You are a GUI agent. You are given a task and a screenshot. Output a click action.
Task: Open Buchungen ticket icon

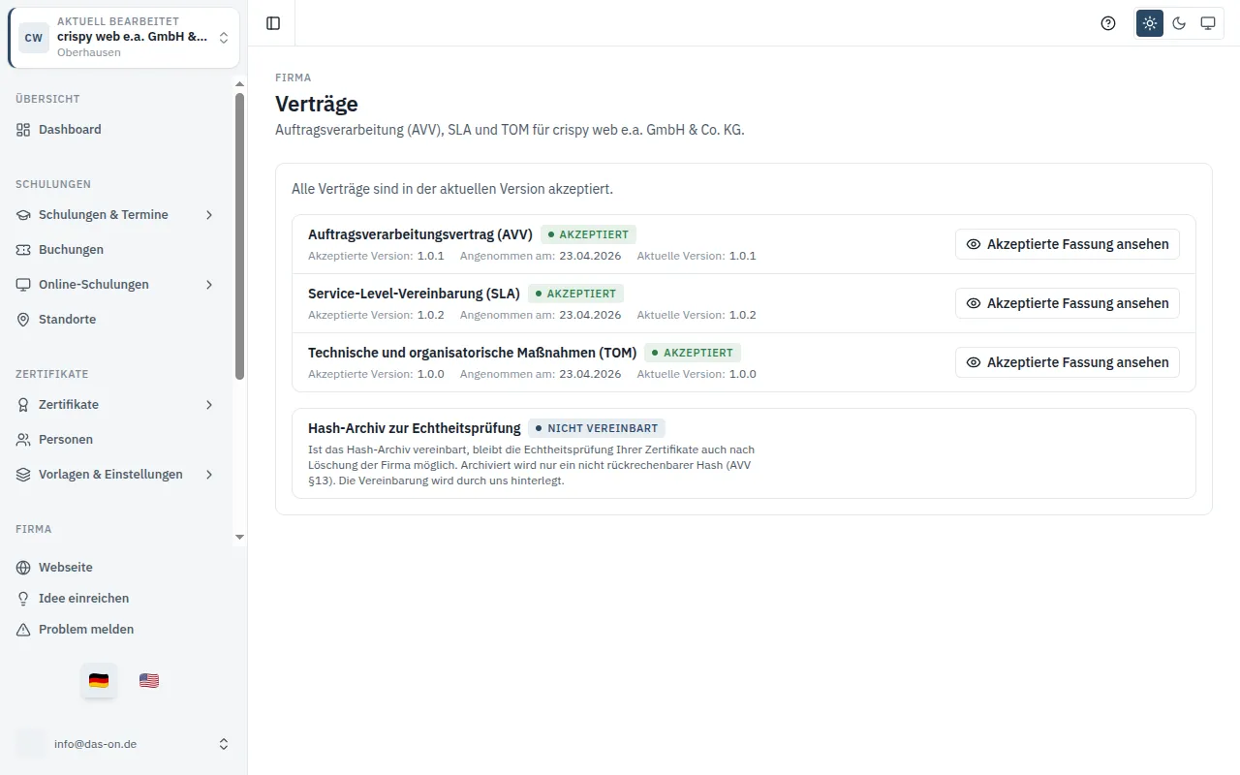(x=23, y=250)
